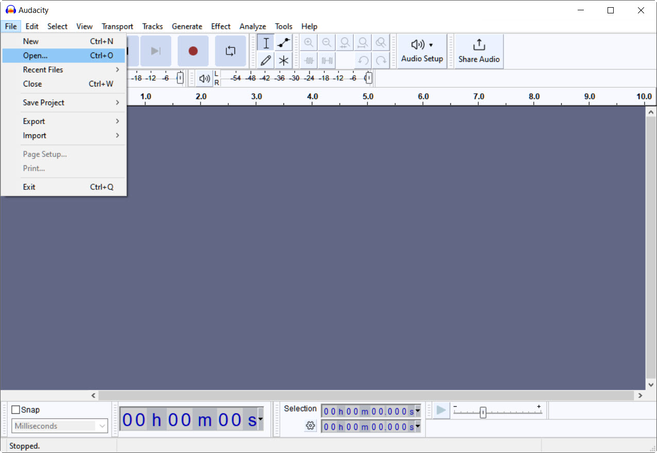Screen dimensions: 657x453
Task: Click the playback meter speaker icon
Action: click(x=205, y=78)
